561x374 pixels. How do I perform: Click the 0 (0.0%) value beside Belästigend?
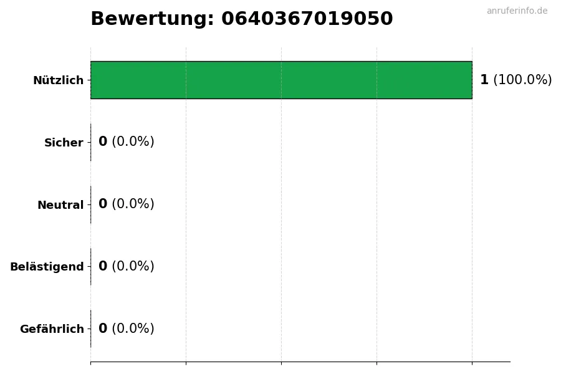(x=126, y=267)
